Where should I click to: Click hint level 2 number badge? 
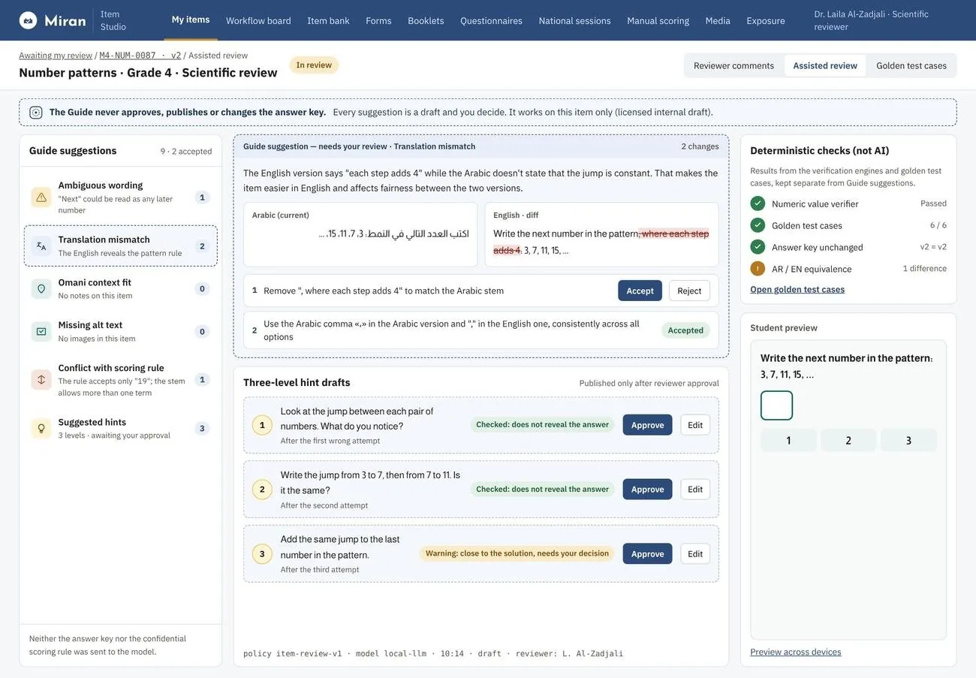(x=262, y=490)
